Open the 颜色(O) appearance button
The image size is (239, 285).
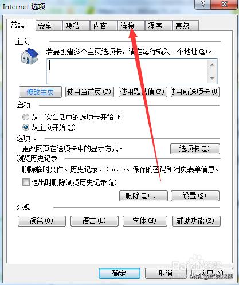point(42,221)
